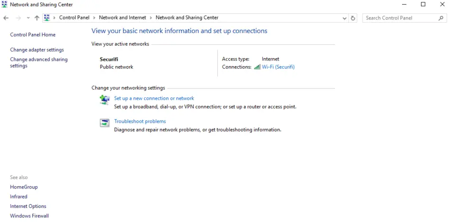Click the Securifi network name
Viewport: 450px width, 223px height.
point(109,59)
